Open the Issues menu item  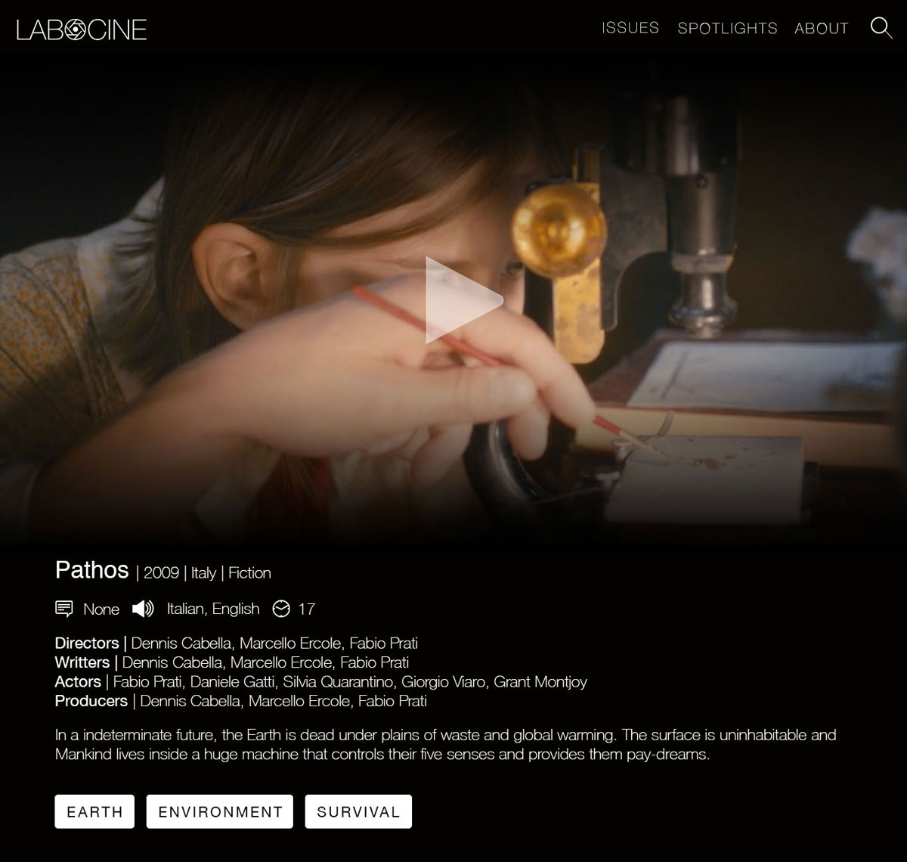point(630,28)
